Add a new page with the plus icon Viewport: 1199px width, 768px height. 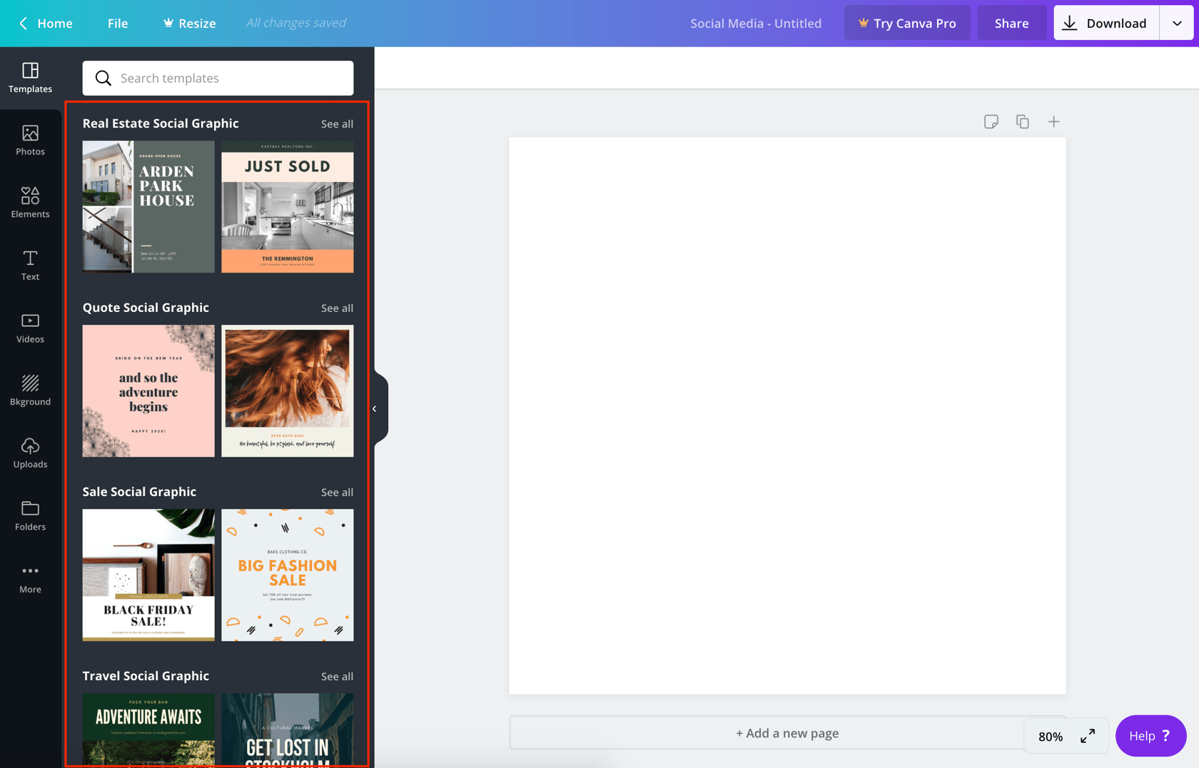click(1054, 121)
